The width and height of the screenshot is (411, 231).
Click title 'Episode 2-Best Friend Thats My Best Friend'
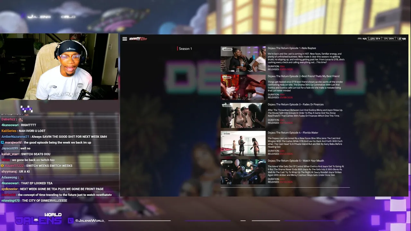(x=311, y=76)
